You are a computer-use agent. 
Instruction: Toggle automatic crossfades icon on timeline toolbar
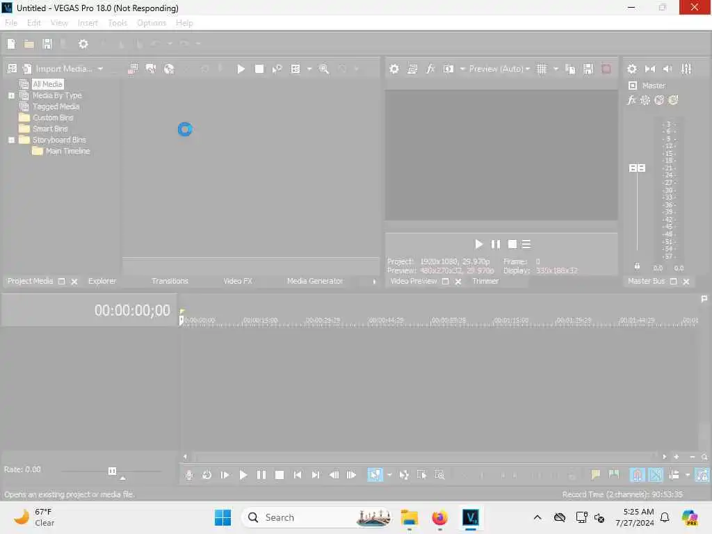656,475
